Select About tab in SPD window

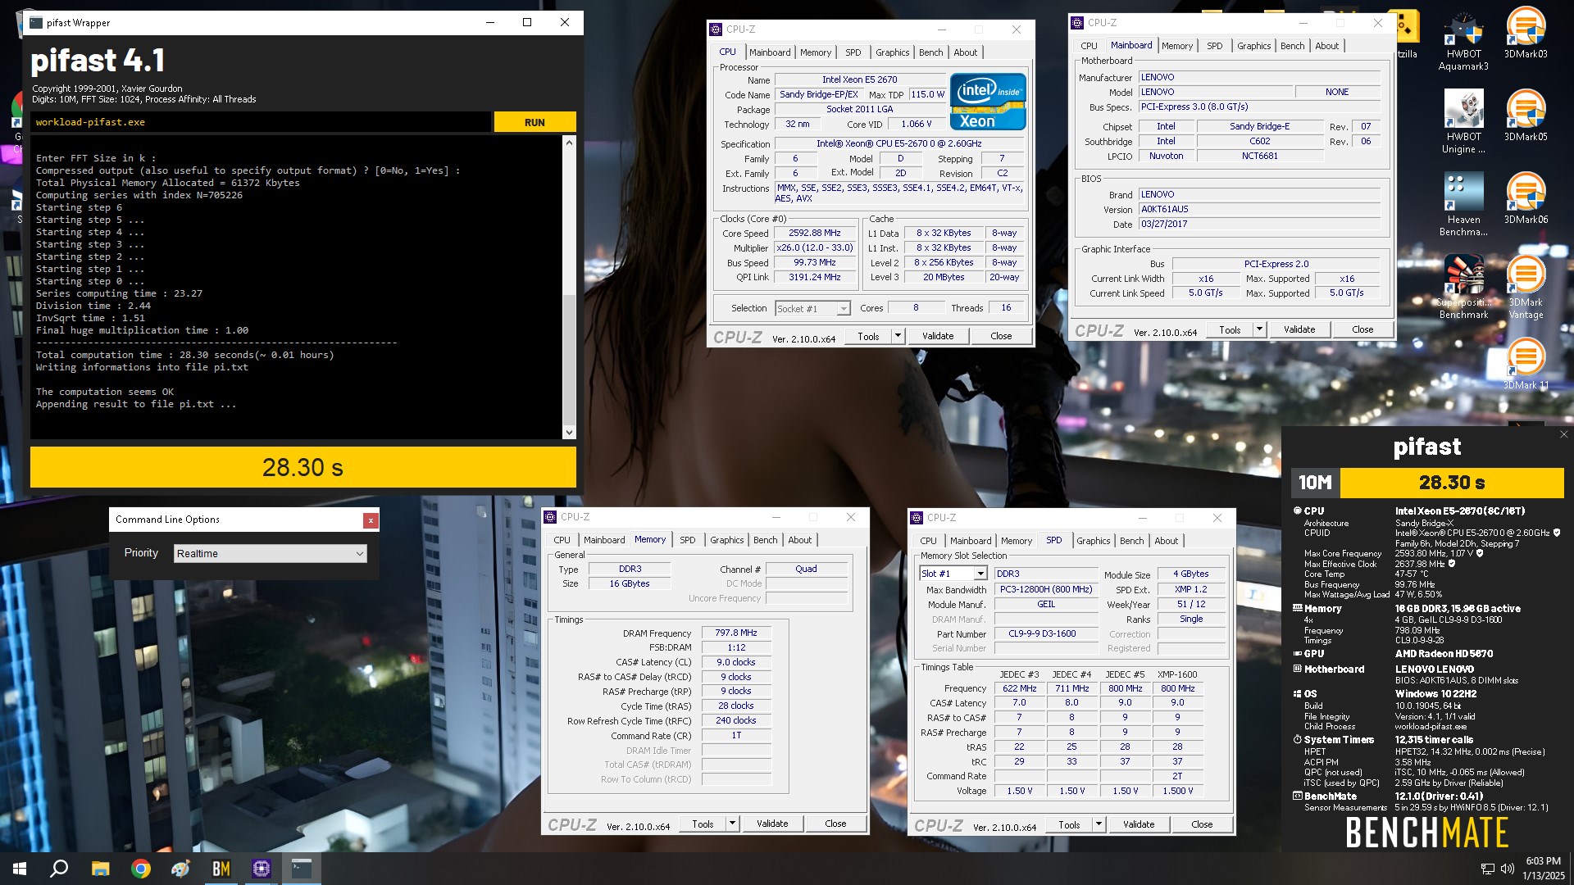(x=1166, y=541)
